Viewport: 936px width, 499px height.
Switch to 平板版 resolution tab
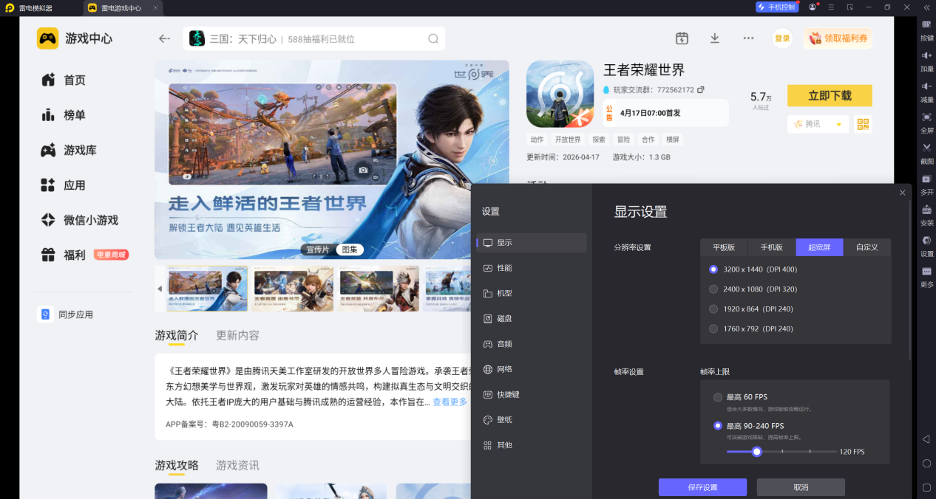click(x=725, y=247)
